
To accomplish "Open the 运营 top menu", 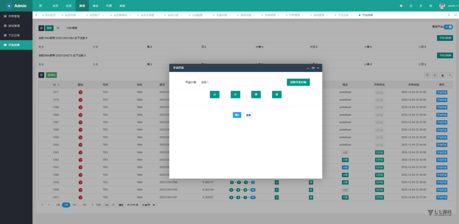I will [69, 6].
